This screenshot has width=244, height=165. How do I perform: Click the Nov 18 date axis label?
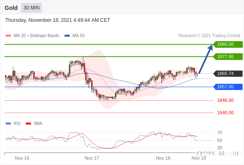tap(163, 158)
